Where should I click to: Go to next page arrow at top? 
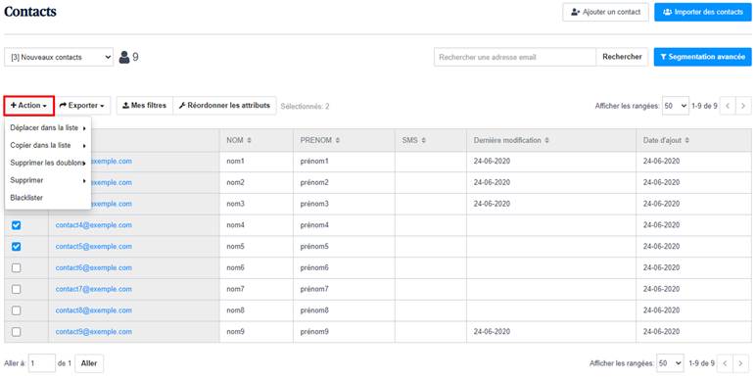pyautogui.click(x=743, y=106)
